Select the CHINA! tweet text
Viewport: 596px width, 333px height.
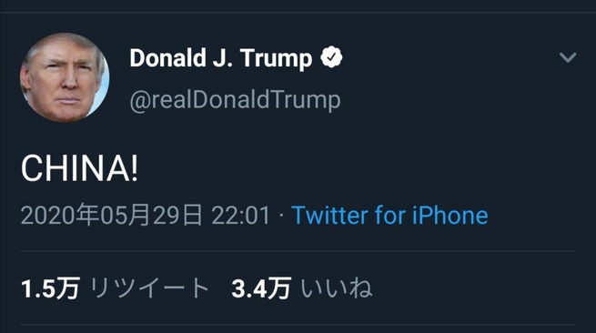click(x=79, y=168)
